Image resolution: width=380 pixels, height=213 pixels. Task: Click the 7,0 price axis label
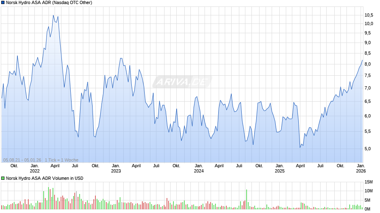(x=367, y=88)
